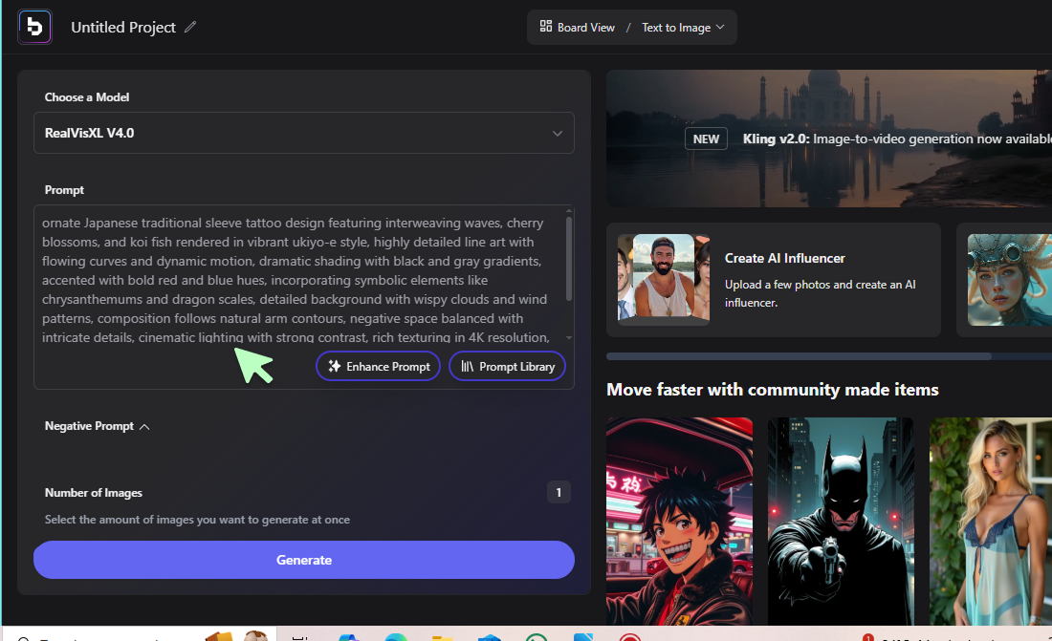Viewport: 1052px width, 641px height.
Task: Open the Prompt Library
Action: [507, 367]
